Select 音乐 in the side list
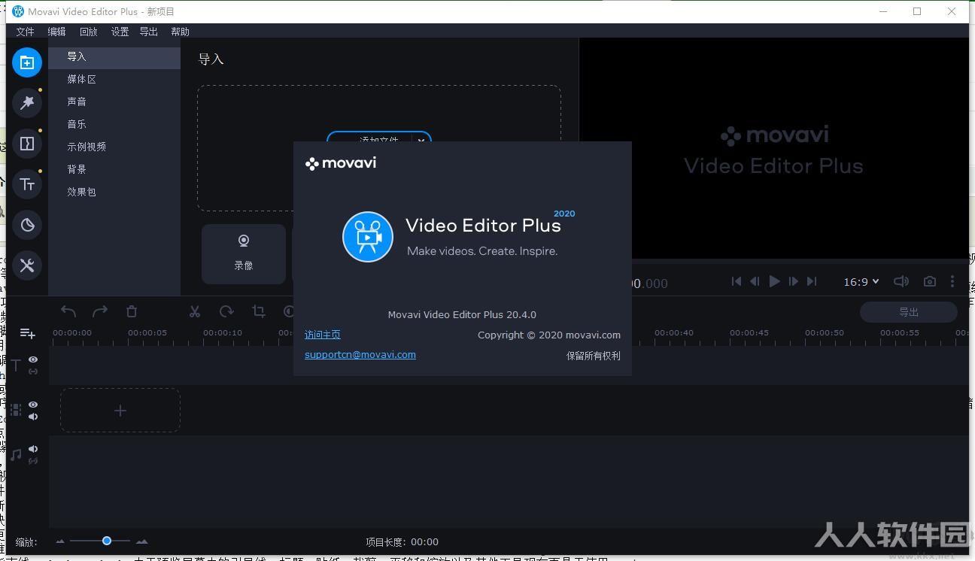Viewport: 975px width, 561px height. coord(114,124)
